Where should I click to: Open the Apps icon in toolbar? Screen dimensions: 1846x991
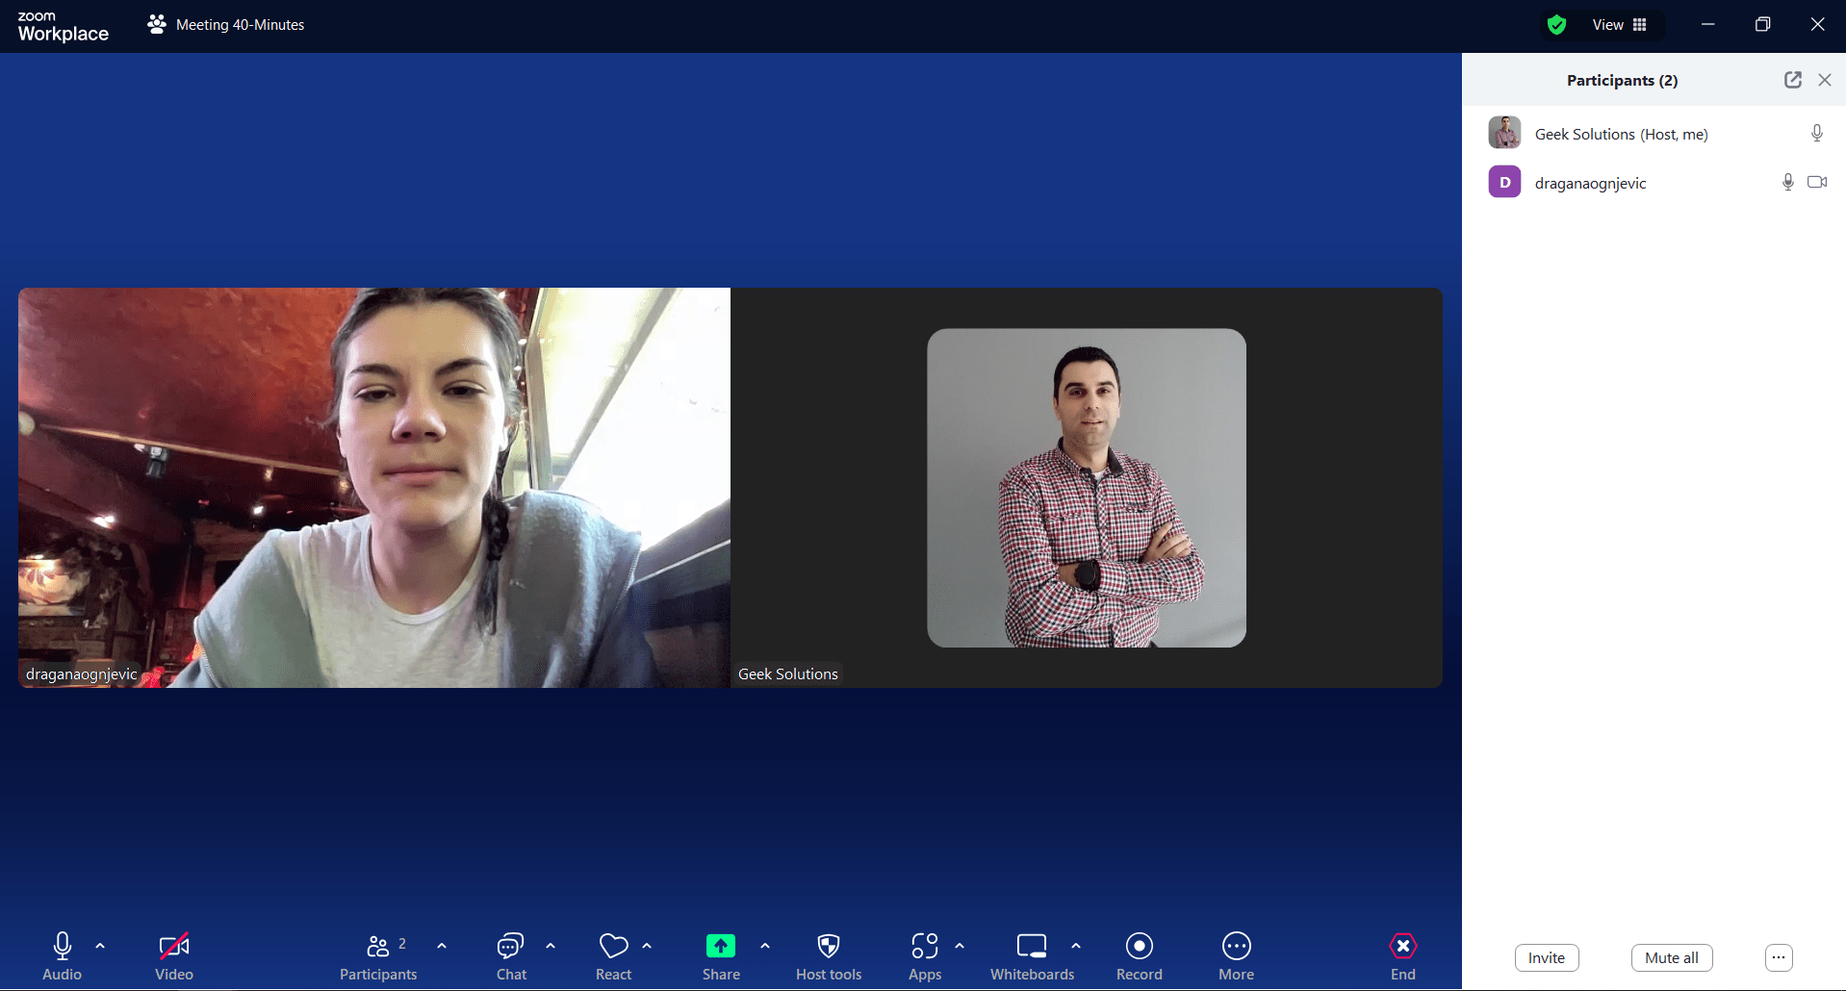click(x=924, y=947)
